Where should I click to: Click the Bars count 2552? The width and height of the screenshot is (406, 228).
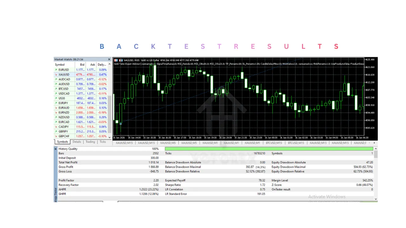155,153
